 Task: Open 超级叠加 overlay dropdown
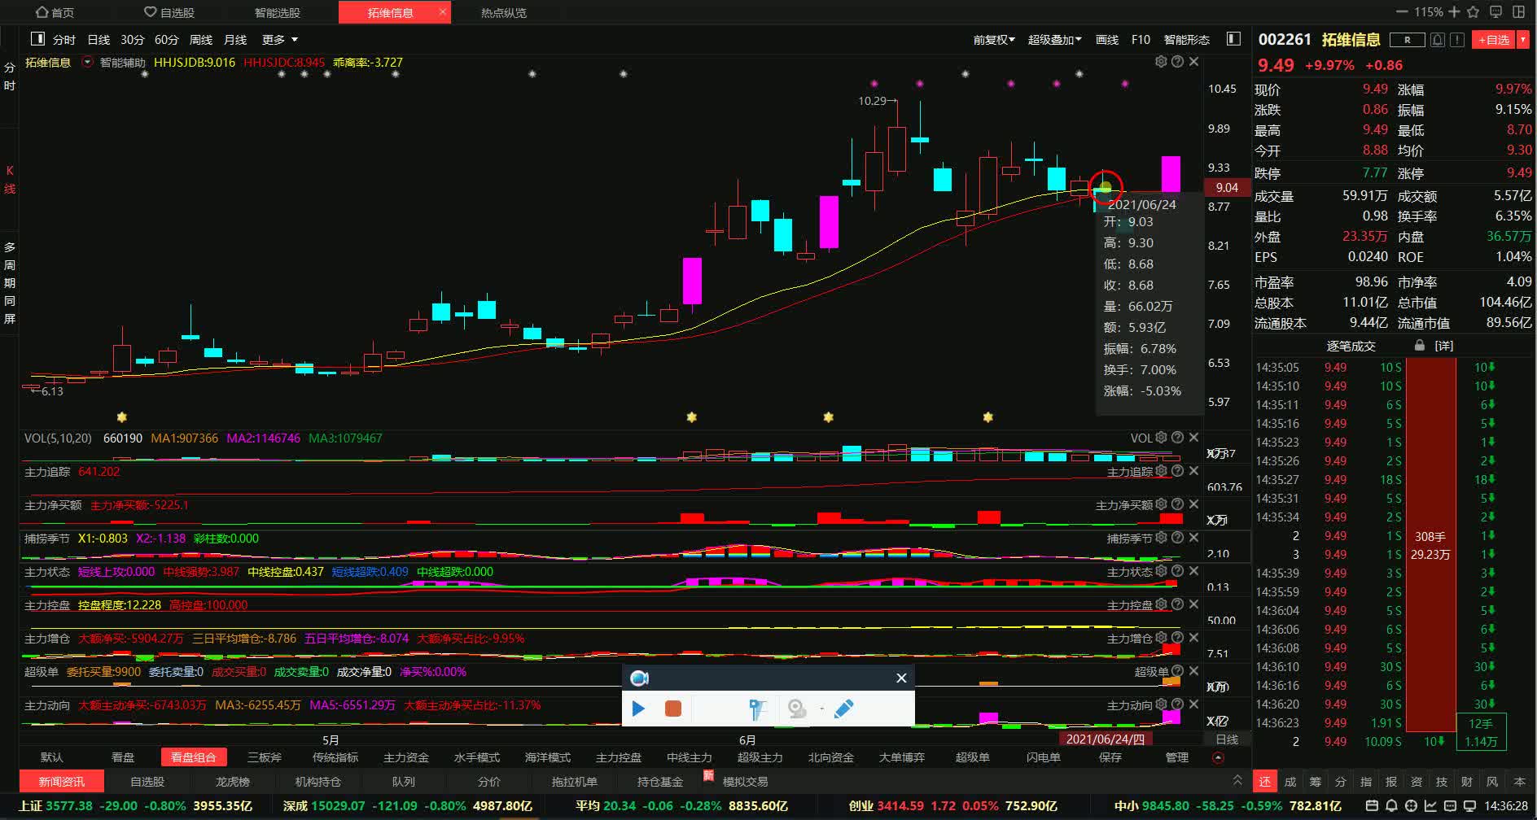(x=1055, y=39)
